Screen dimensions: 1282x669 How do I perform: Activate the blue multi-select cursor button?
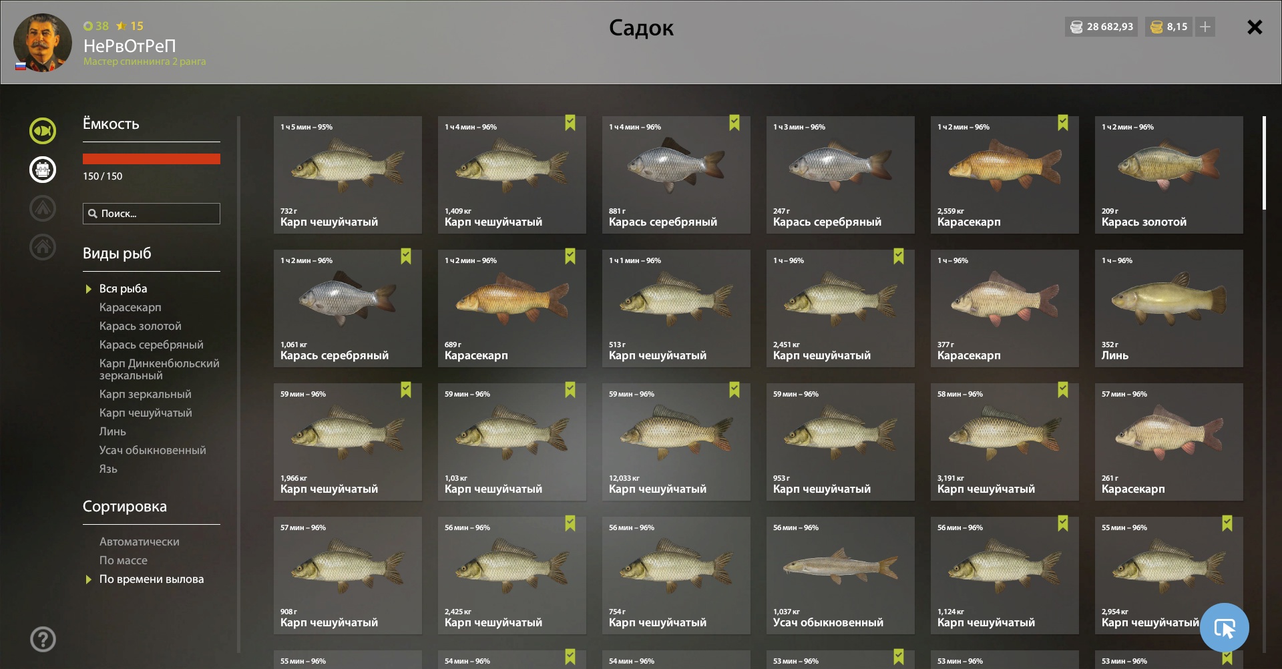[1224, 628]
